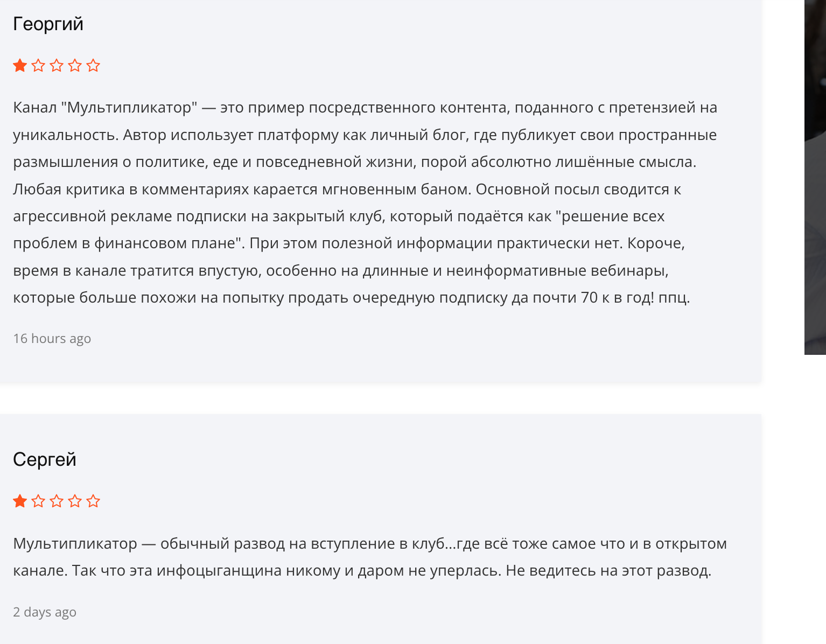Click the '16 hours ago' timestamp
Image resolution: width=826 pixels, height=644 pixels.
coord(52,339)
